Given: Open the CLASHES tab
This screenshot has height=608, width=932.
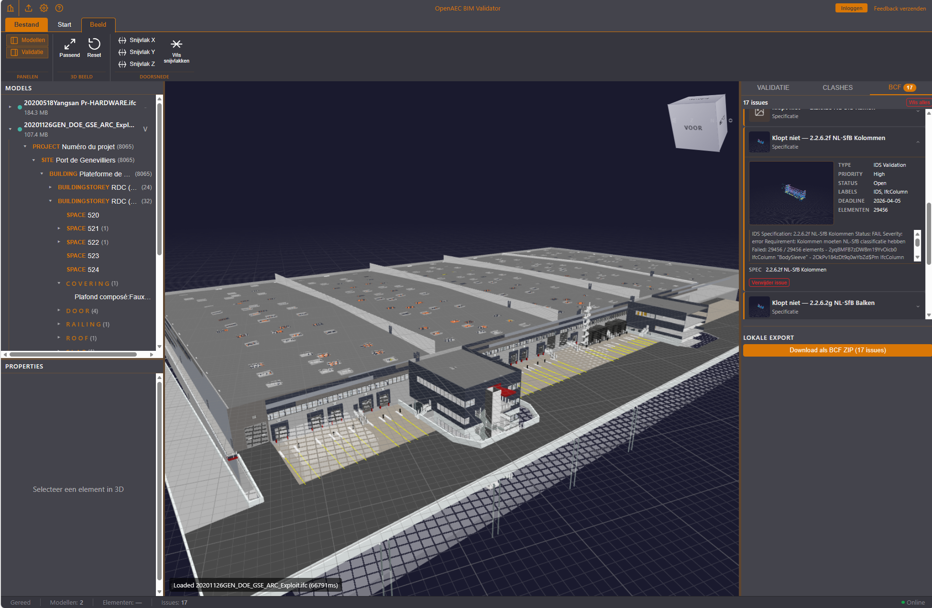Looking at the screenshot, I should tap(837, 87).
